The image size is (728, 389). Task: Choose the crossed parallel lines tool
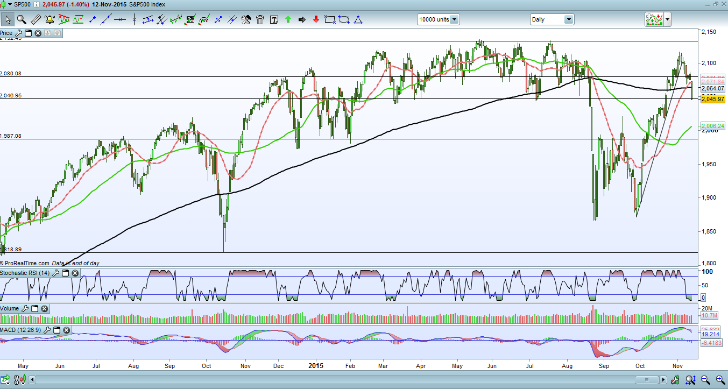pos(232,20)
